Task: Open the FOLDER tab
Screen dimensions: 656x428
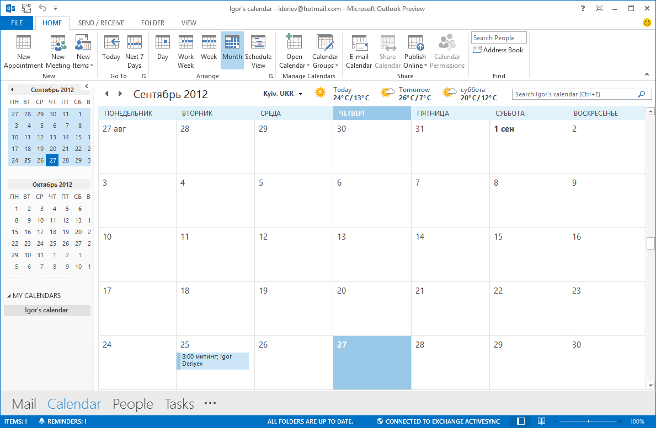Action: click(153, 23)
